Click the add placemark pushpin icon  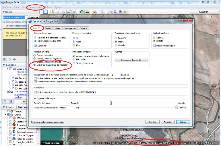53,12
